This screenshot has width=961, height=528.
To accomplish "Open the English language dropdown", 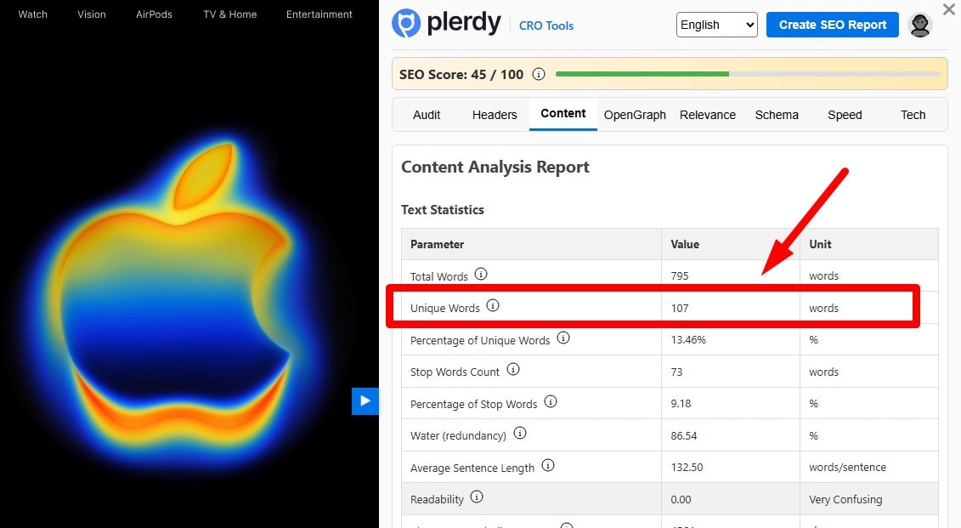I will (716, 25).
